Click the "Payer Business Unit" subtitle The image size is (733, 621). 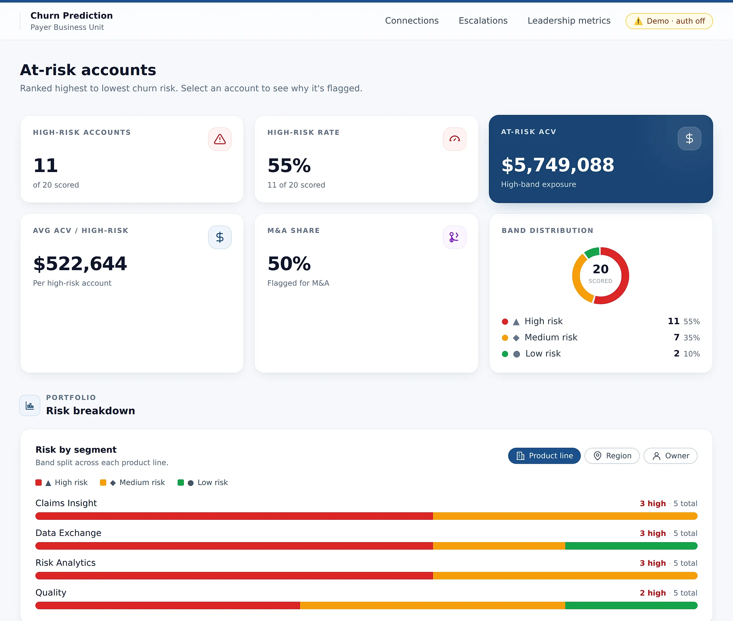tap(67, 27)
